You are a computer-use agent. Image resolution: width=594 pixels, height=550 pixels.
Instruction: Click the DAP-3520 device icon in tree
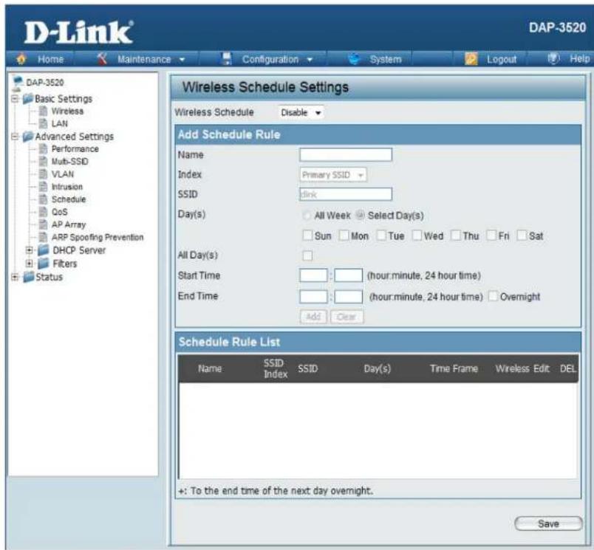coord(18,83)
